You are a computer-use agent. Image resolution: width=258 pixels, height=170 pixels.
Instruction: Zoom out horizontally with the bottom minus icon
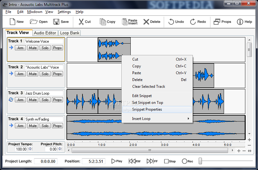pos(244,151)
